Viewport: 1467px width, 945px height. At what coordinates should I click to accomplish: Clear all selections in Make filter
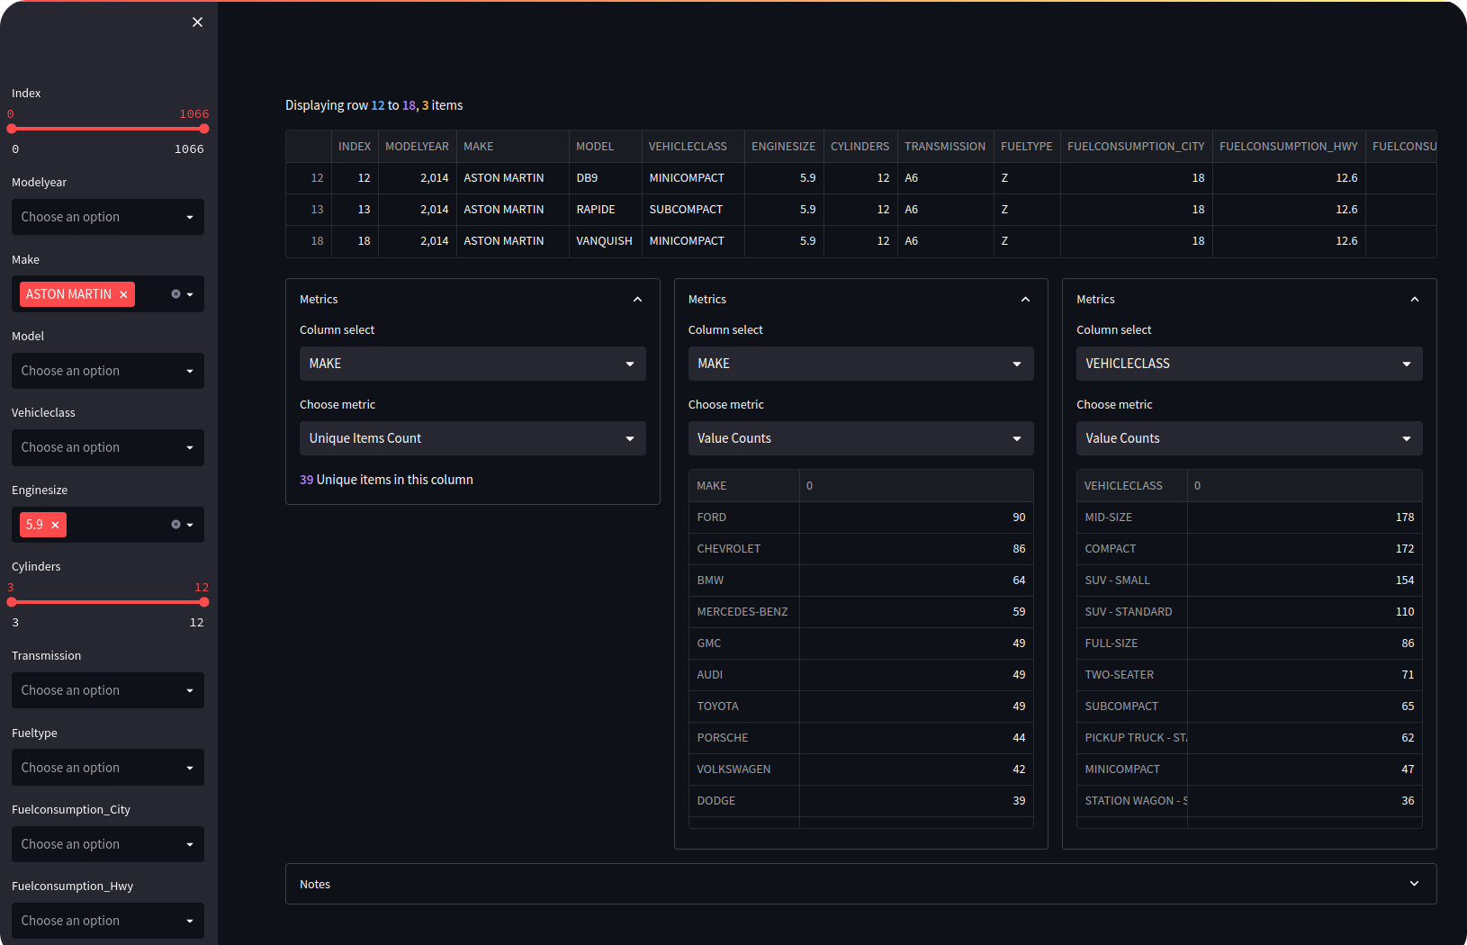point(175,294)
